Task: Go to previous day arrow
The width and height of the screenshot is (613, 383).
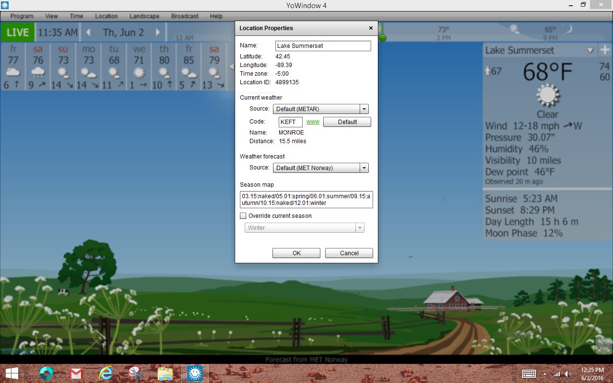Action: (89, 33)
